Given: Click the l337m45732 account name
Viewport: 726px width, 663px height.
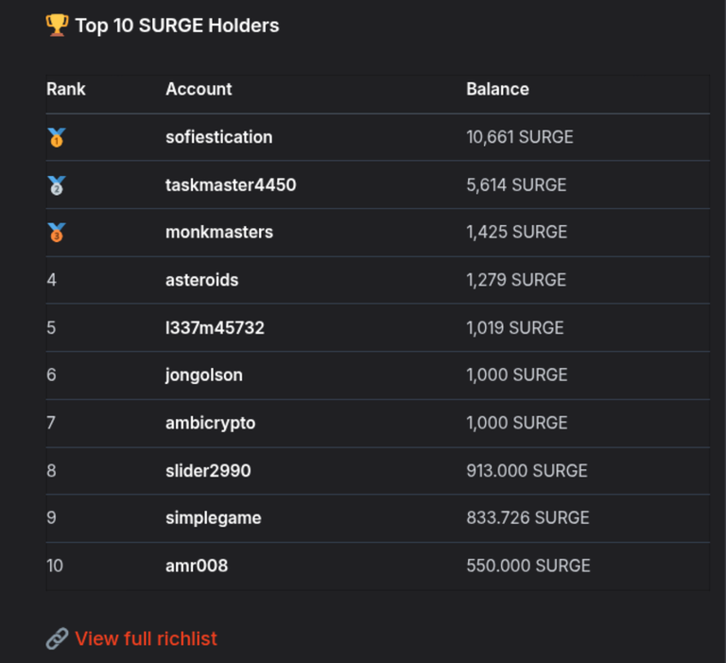Looking at the screenshot, I should coord(215,328).
